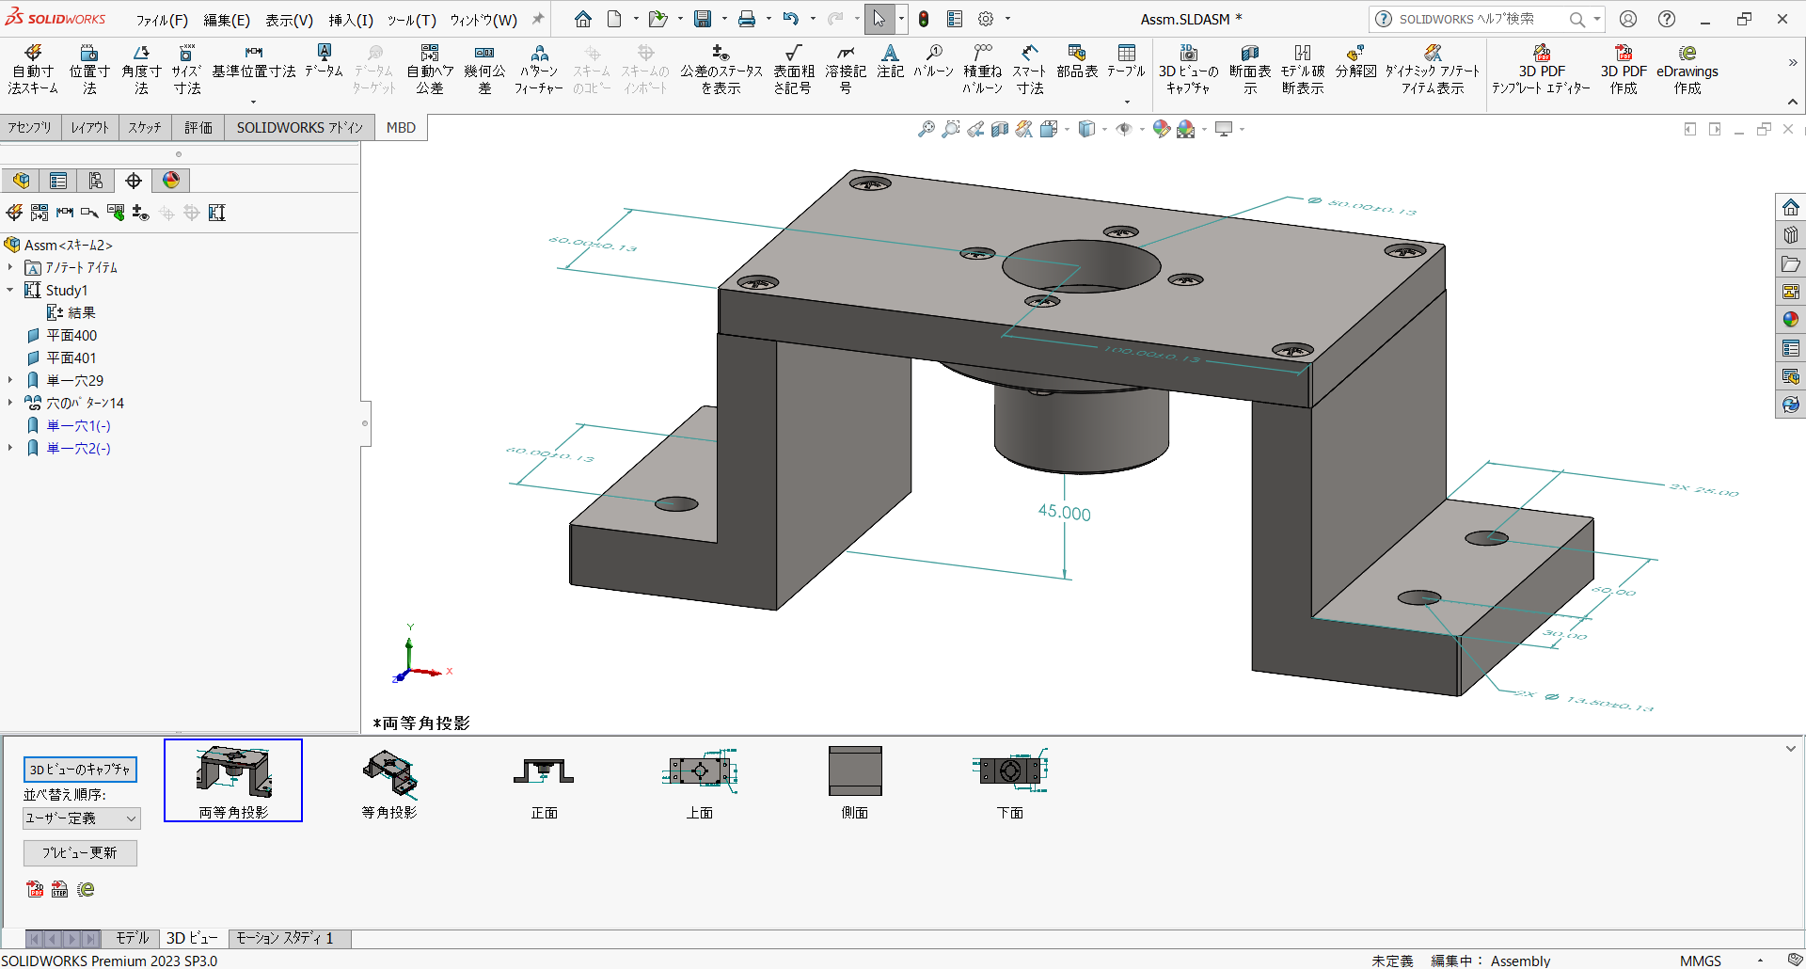Click the Pattern Feature tool
1806x969 pixels.
click(x=538, y=70)
